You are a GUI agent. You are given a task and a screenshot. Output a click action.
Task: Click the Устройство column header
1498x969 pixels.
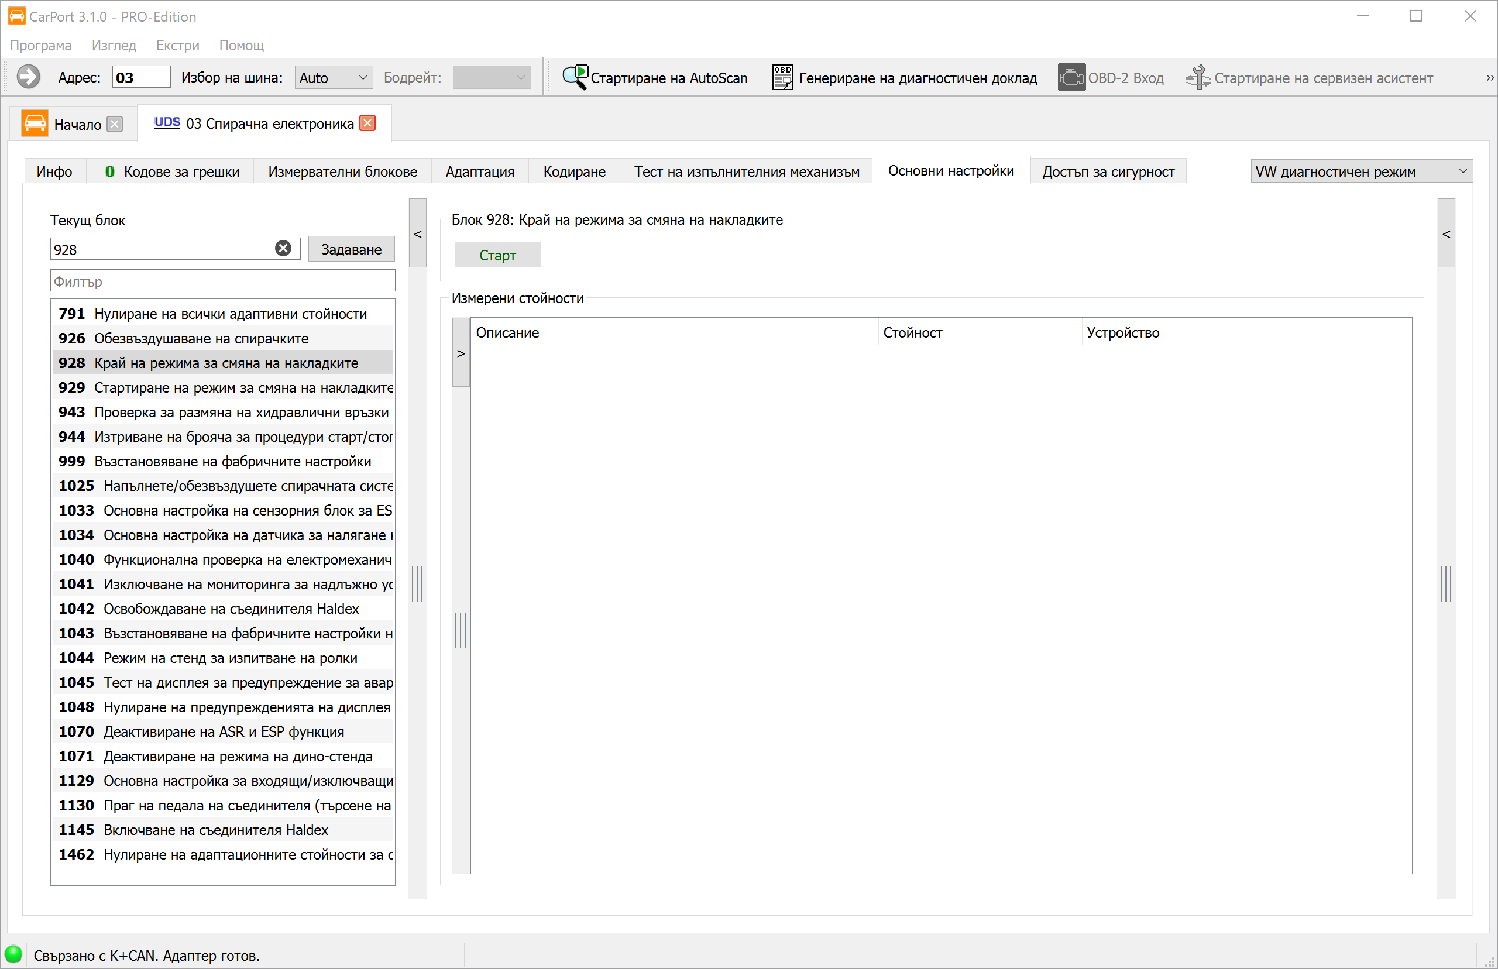pyautogui.click(x=1246, y=332)
